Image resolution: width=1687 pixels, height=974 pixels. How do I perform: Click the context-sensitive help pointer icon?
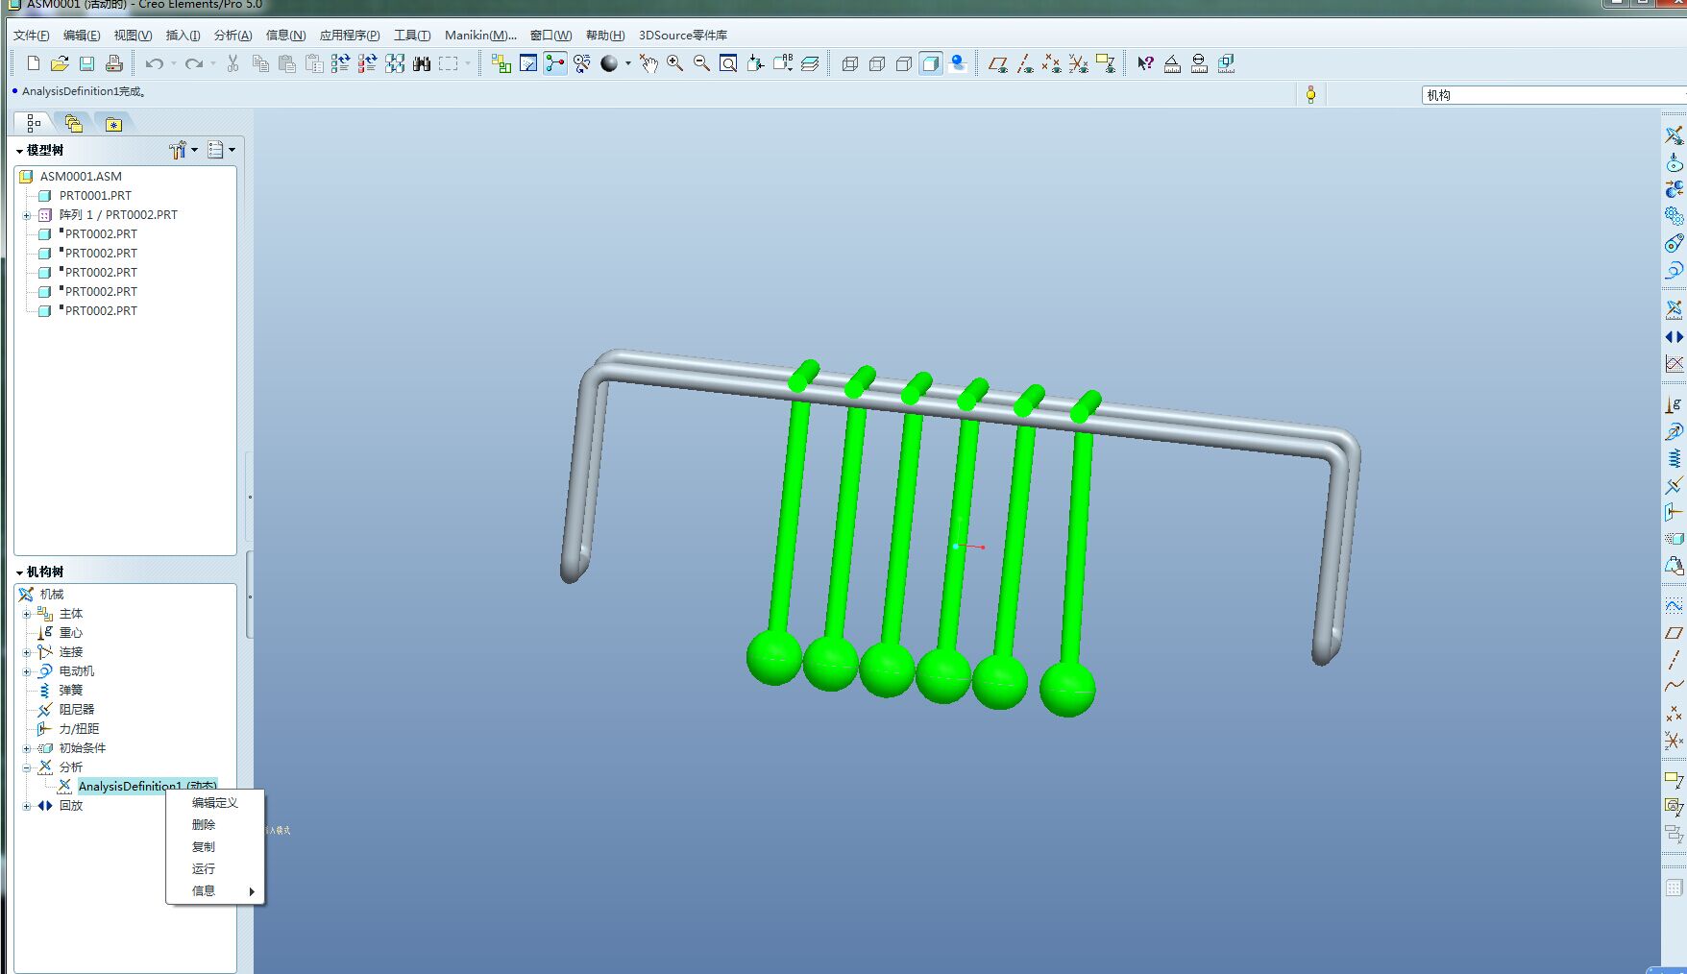coord(1145,63)
